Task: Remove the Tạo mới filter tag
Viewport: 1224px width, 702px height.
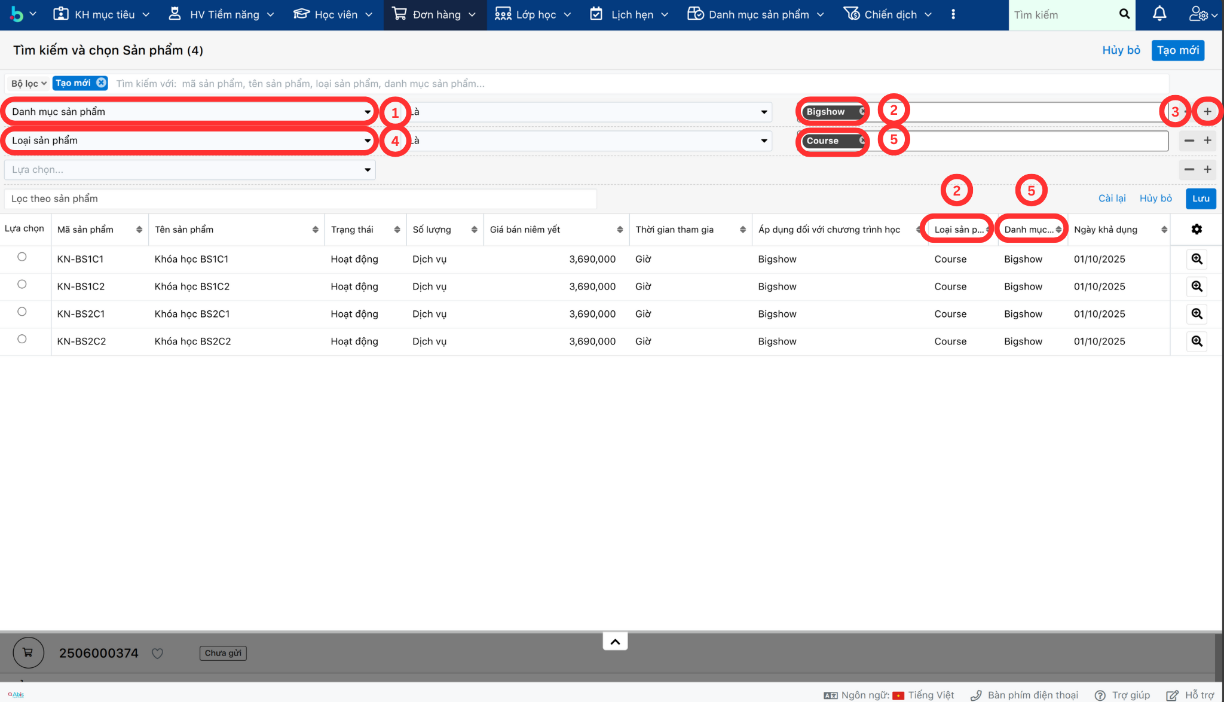Action: 101,83
